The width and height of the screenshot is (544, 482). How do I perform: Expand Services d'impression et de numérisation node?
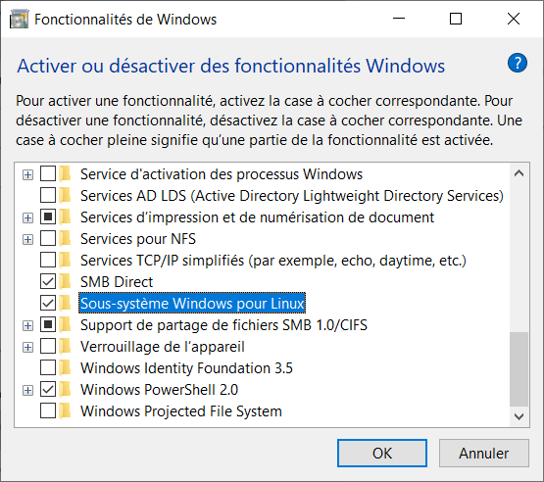(27, 217)
